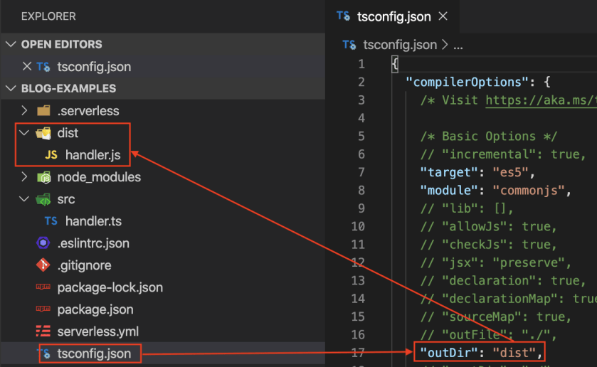Click the "outDir" key on line 17
Viewport: 597px width, 367px height.
(x=449, y=353)
